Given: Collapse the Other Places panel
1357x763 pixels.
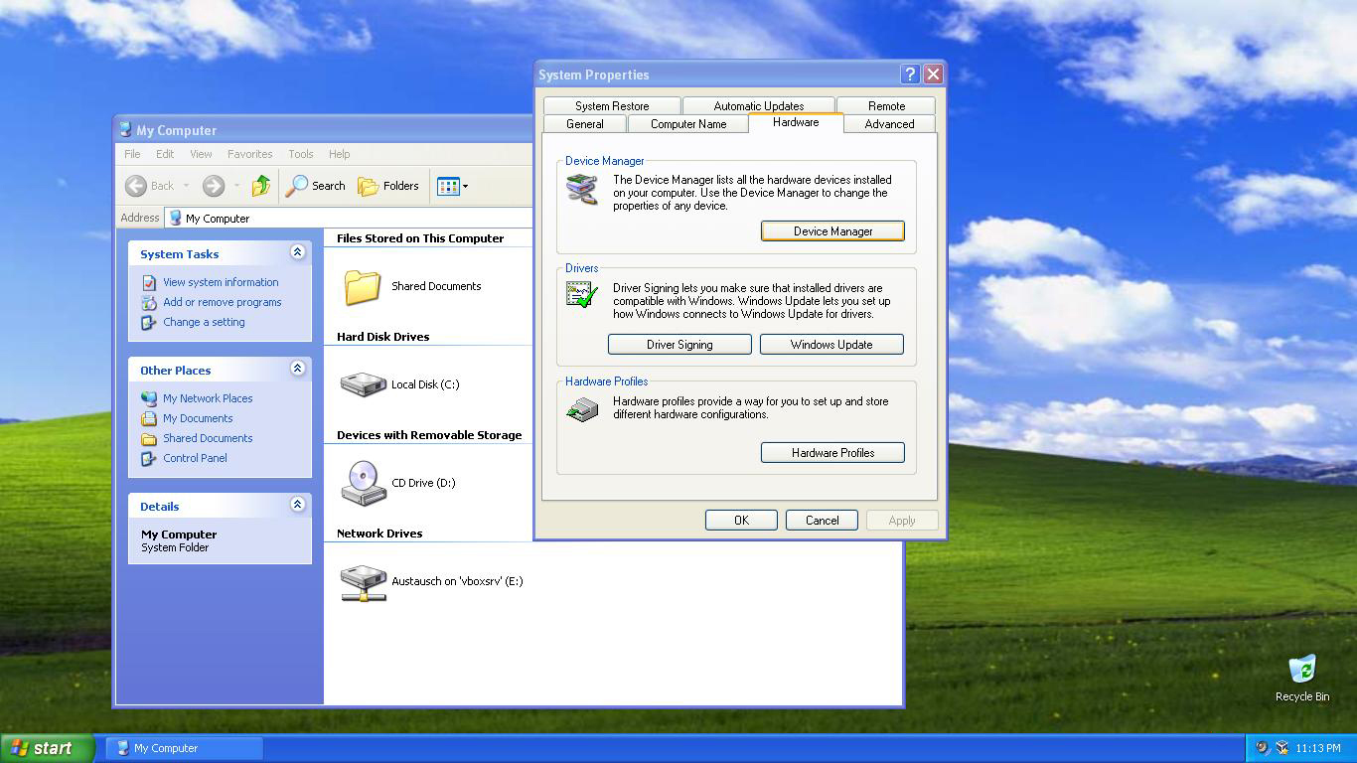Looking at the screenshot, I should pyautogui.click(x=297, y=369).
